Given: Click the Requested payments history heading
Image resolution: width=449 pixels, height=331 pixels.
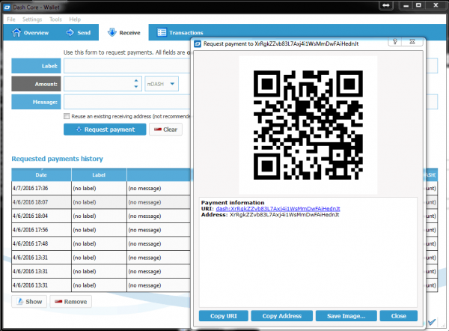Looking at the screenshot, I should [x=58, y=159].
